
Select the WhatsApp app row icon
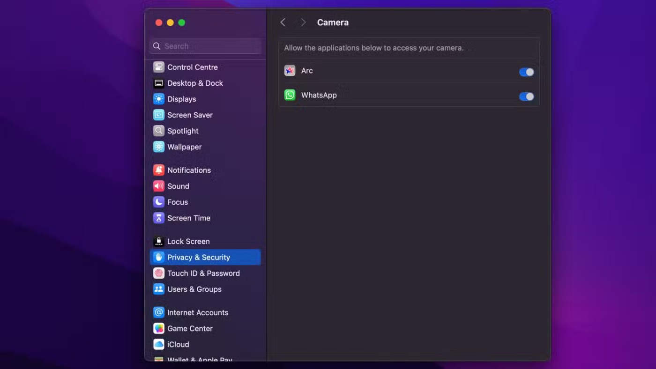[x=290, y=95]
